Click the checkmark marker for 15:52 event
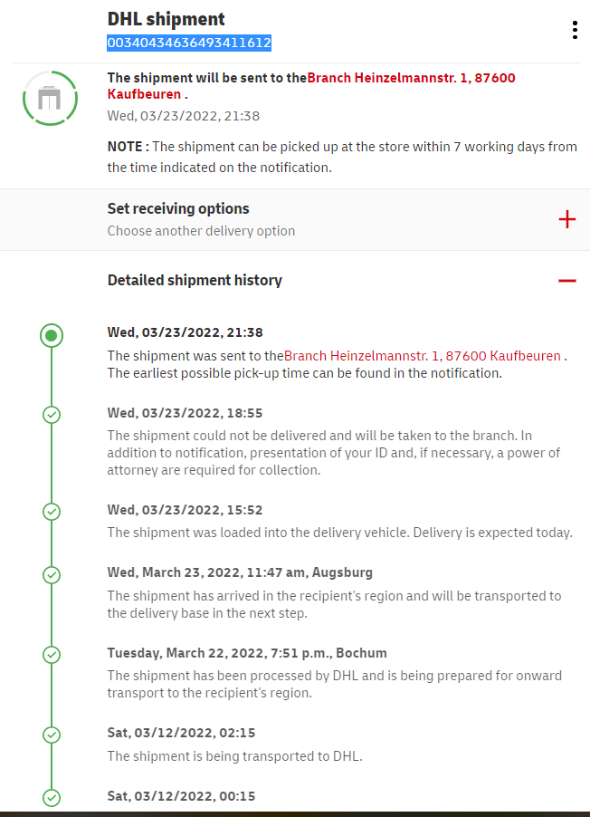 pos(52,512)
